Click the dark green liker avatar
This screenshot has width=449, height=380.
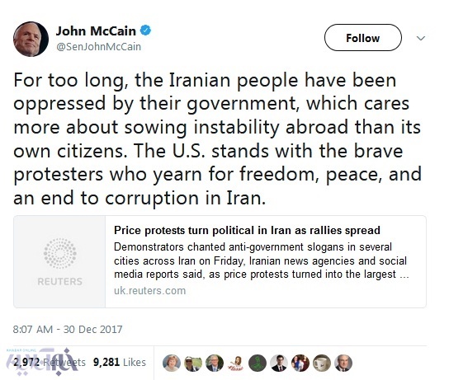tap(258, 363)
